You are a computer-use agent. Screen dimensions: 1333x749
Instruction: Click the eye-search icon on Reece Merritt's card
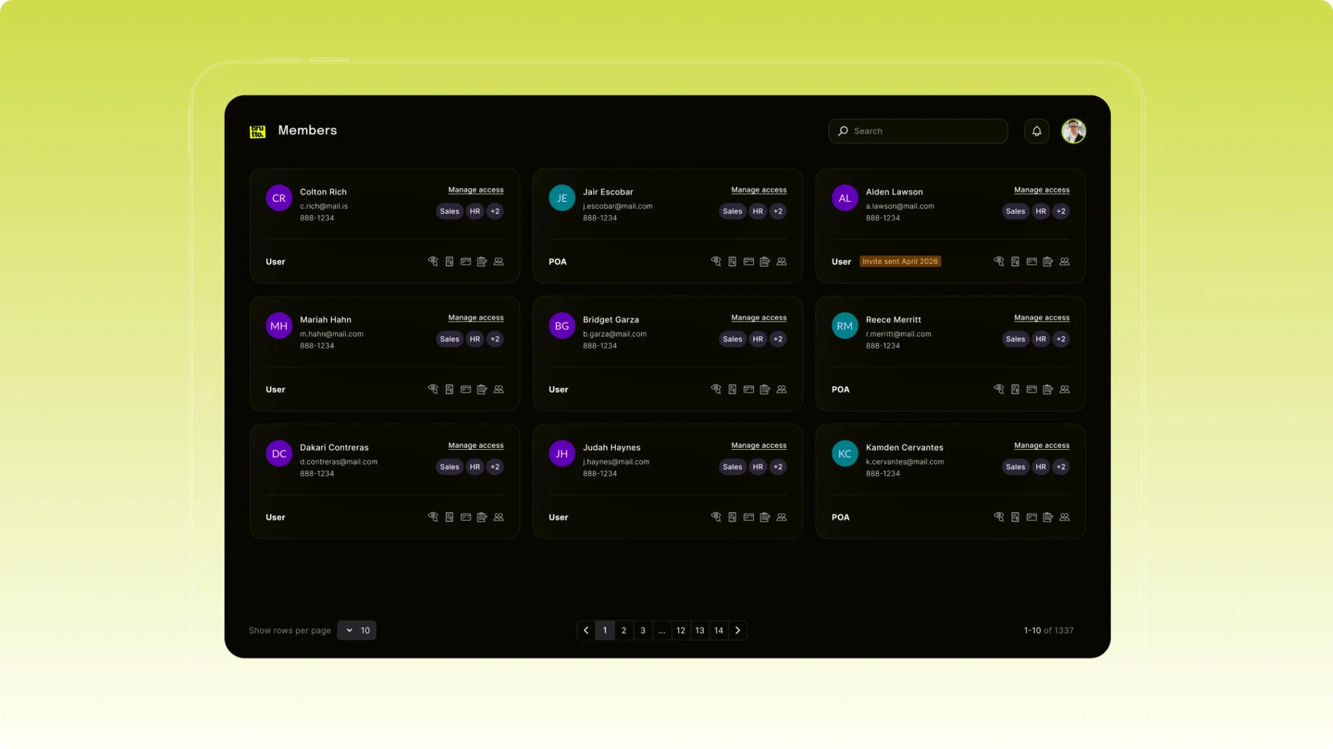point(999,389)
